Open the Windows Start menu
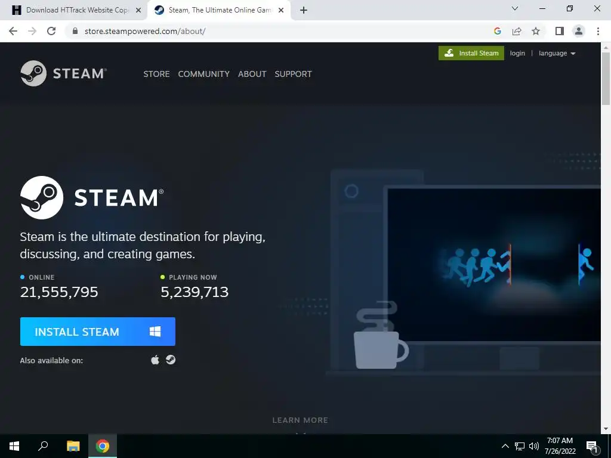 14,446
